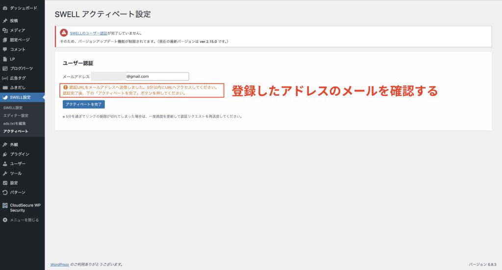The height and width of the screenshot is (270, 502).
Task: Click the Media library icon
Action: click(5, 30)
